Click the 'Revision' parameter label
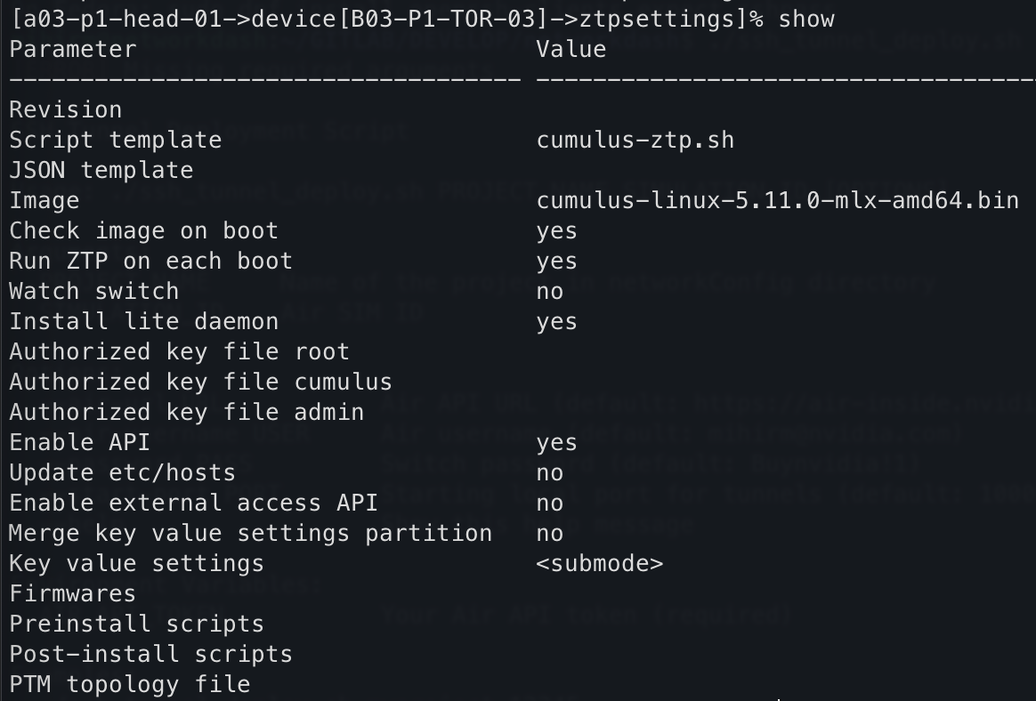Screen dimensions: 1036x701 pos(66,109)
